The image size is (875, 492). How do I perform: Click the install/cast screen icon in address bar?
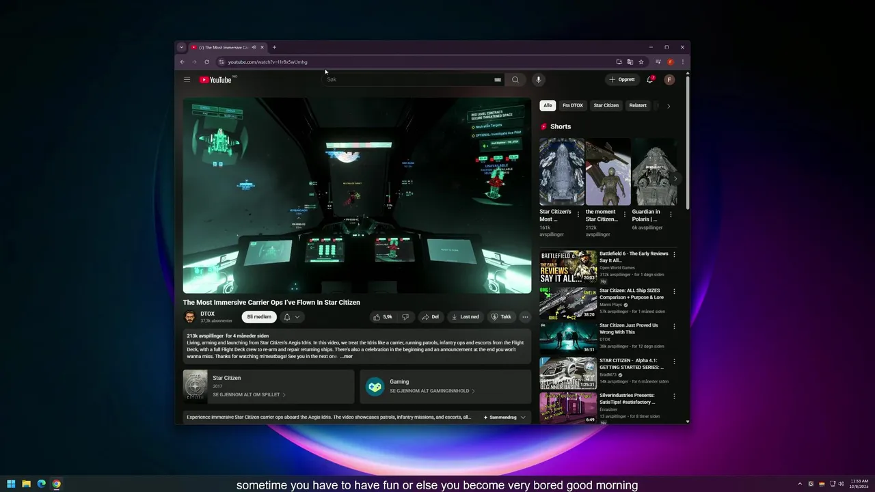pyautogui.click(x=619, y=62)
